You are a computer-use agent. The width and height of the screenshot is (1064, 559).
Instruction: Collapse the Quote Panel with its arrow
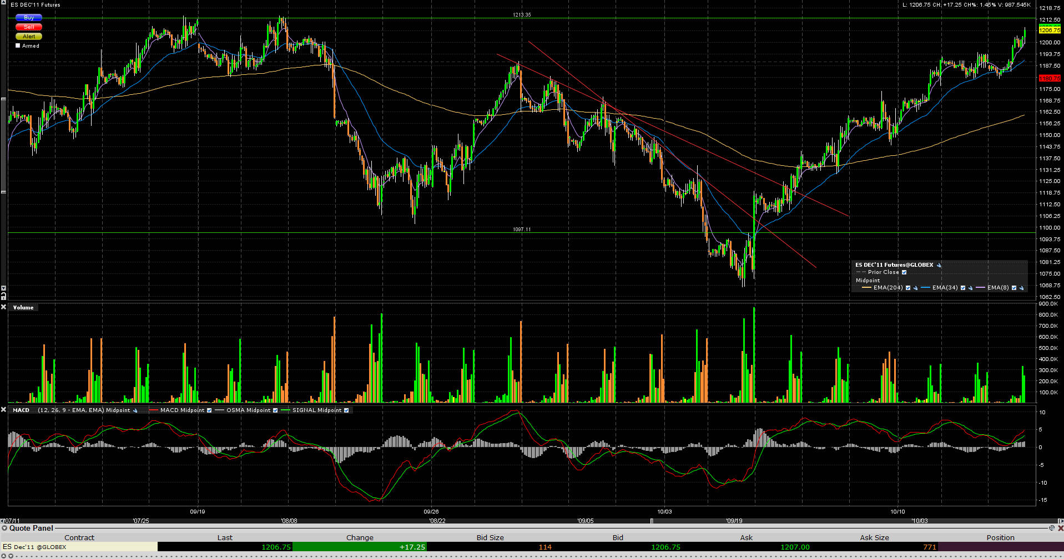pos(4,528)
